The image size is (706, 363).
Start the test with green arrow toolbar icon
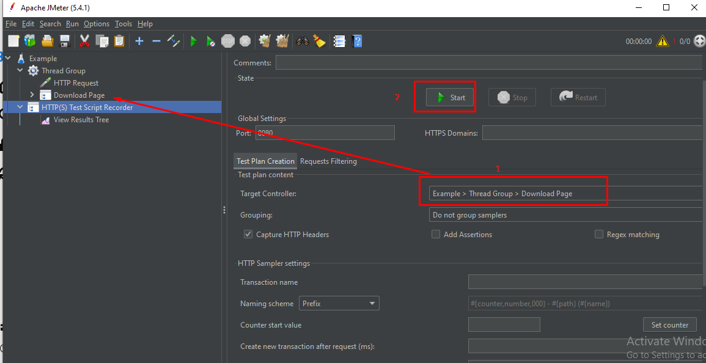(194, 42)
